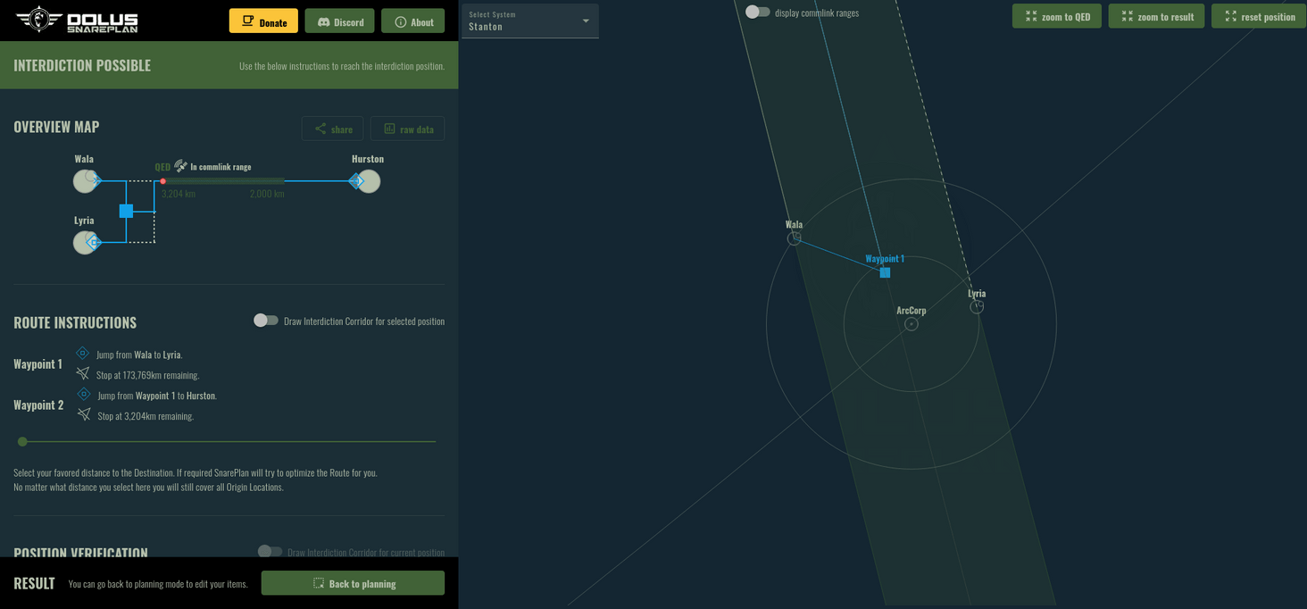Open the raw data view
Screen dimensions: 1307x609
click(x=407, y=128)
